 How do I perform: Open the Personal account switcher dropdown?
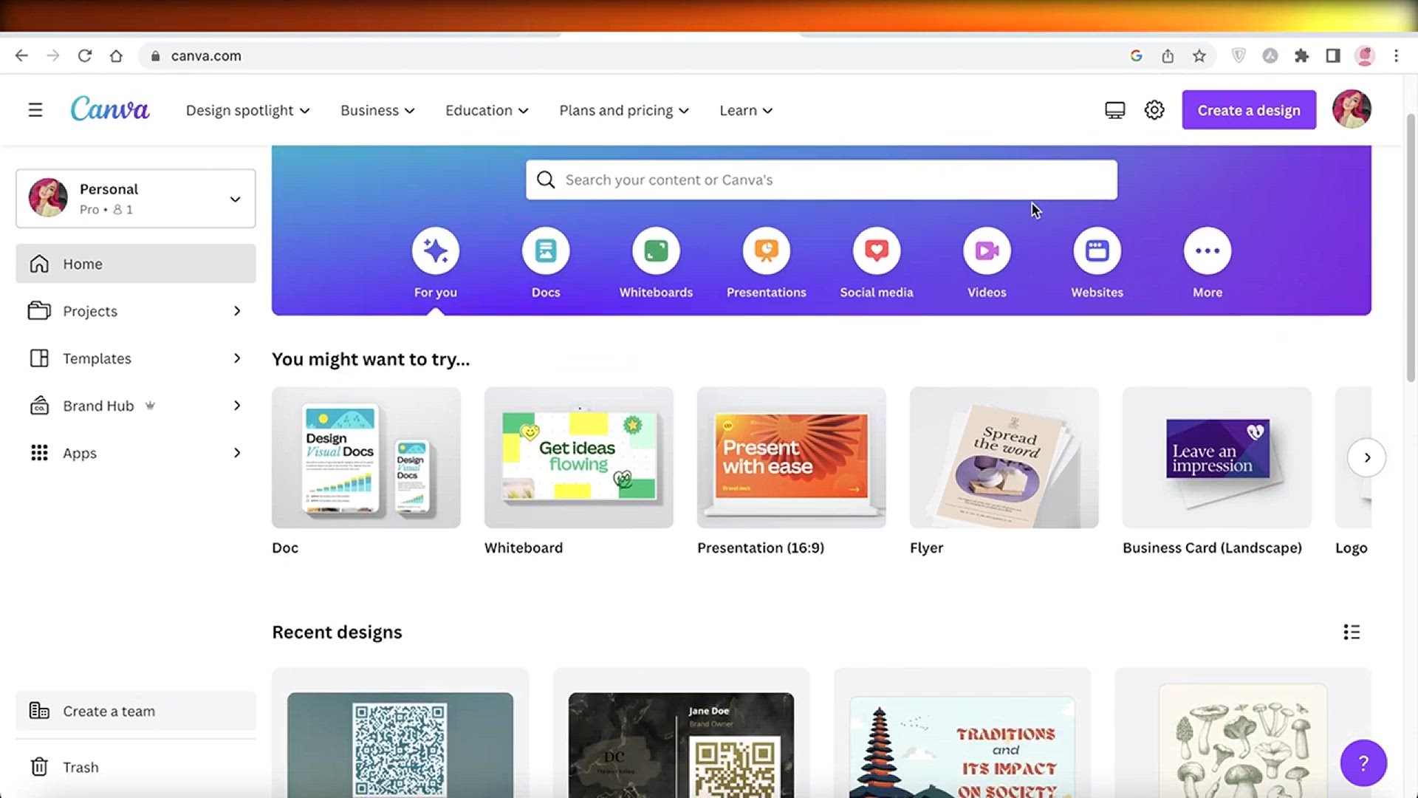click(136, 198)
